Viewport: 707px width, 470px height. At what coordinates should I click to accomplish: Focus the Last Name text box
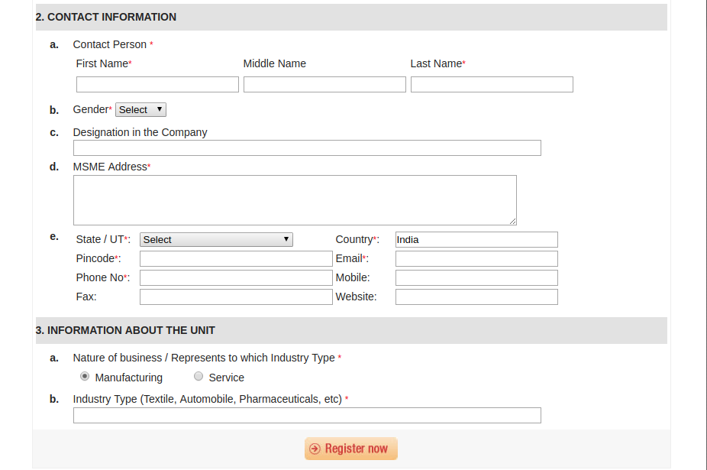pos(492,85)
